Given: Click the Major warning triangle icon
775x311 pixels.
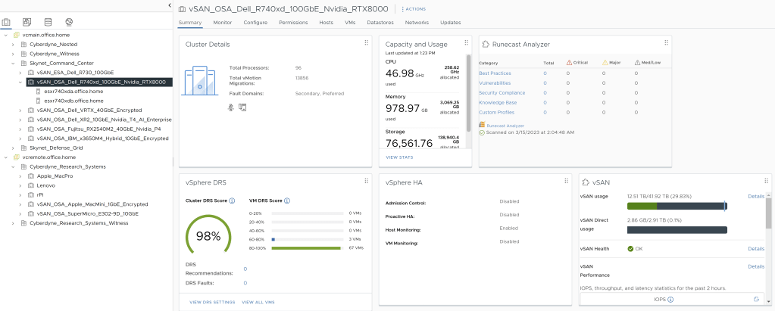Looking at the screenshot, I should point(605,63).
